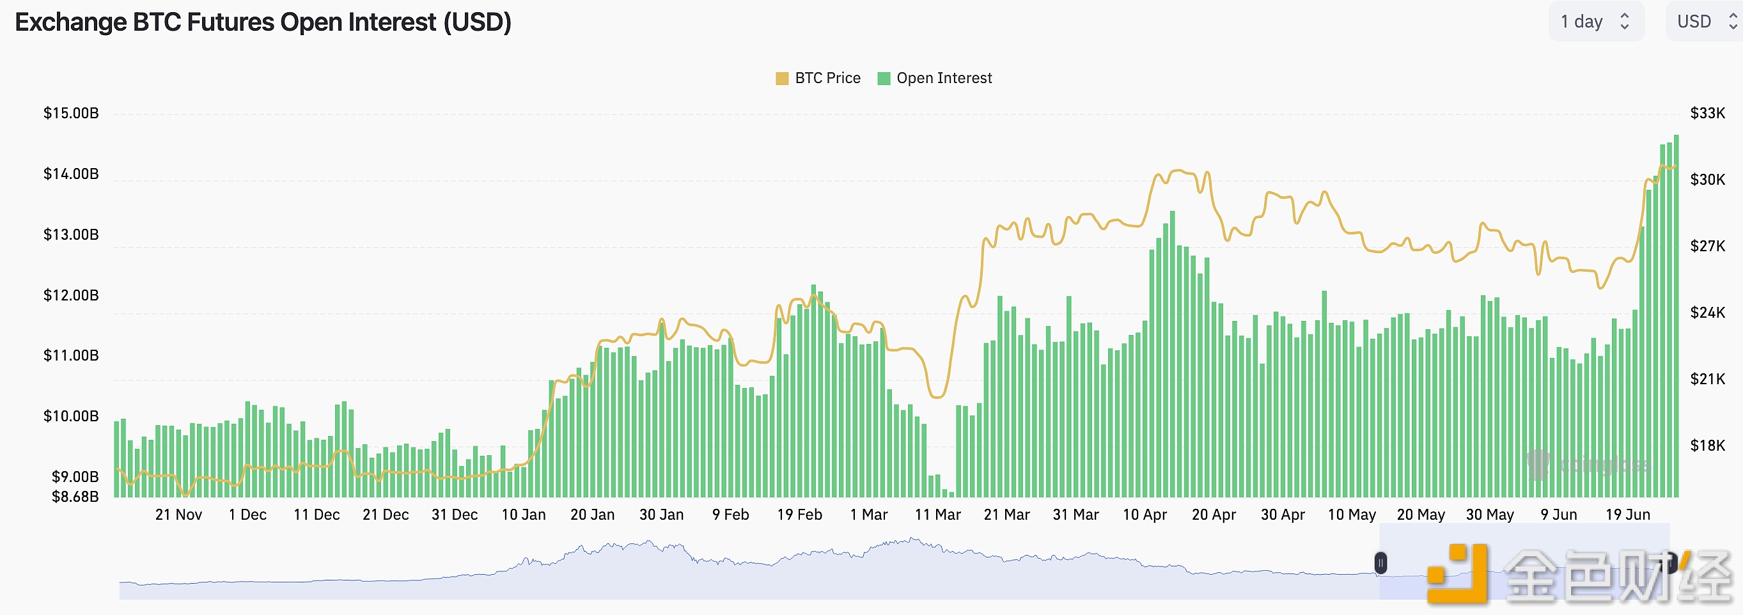Open the 1 day interval dropdown
The width and height of the screenshot is (1743, 615).
tap(1595, 22)
